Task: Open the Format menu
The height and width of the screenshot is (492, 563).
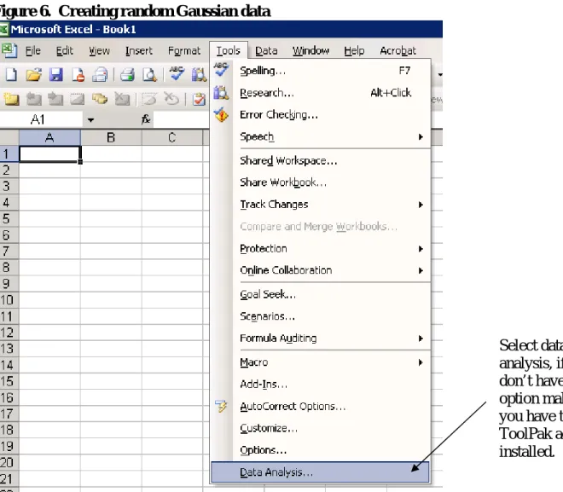Action: [x=184, y=51]
